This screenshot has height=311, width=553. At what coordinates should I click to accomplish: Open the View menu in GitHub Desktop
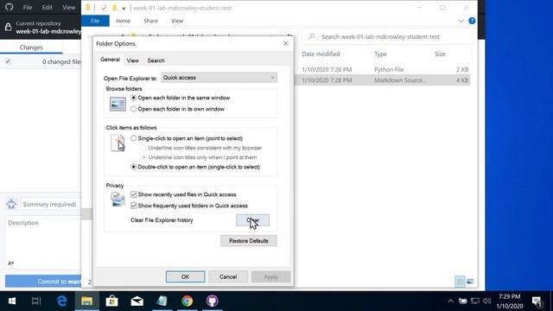(x=68, y=8)
